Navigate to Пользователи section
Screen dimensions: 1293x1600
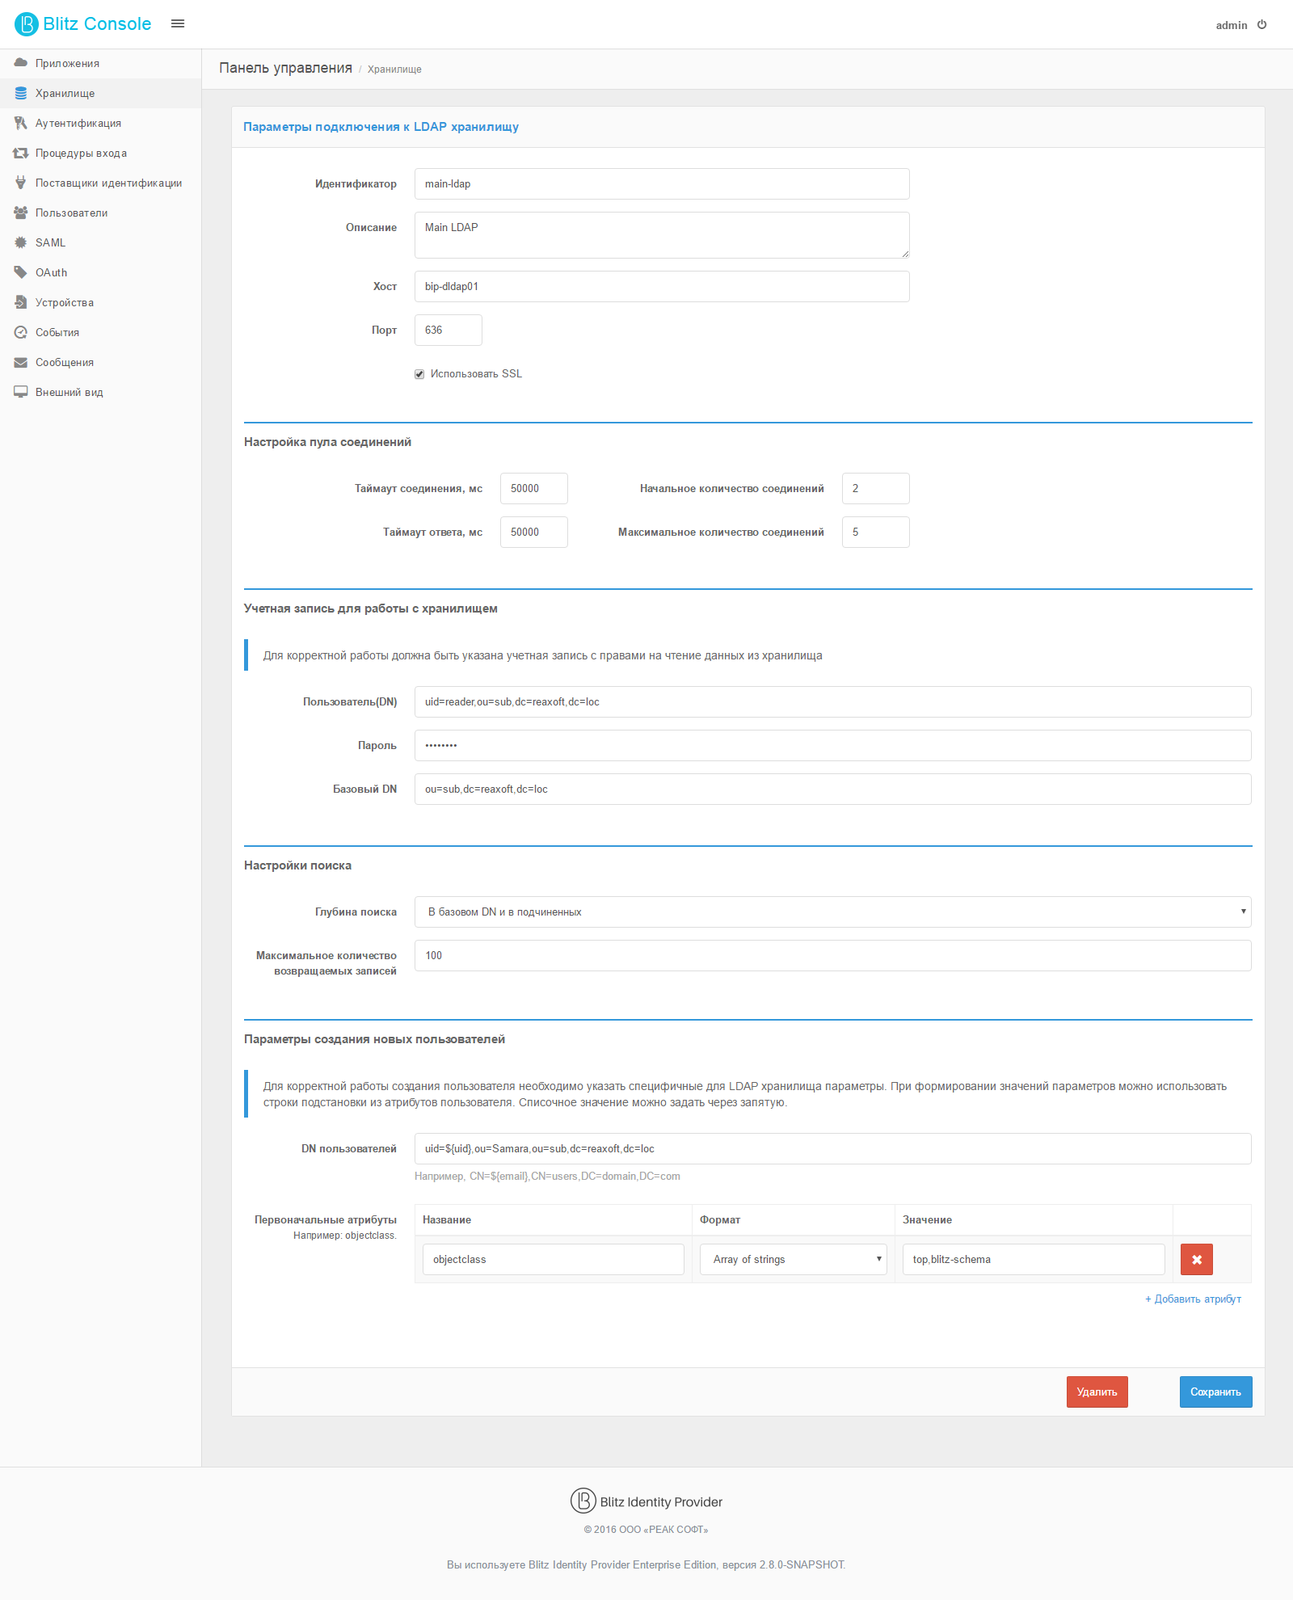100,213
